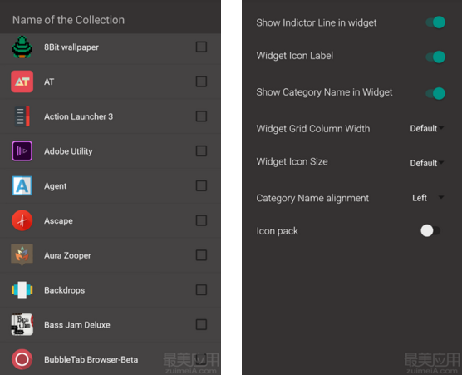Change Category Name alignment from Left
462x375 pixels.
point(428,198)
